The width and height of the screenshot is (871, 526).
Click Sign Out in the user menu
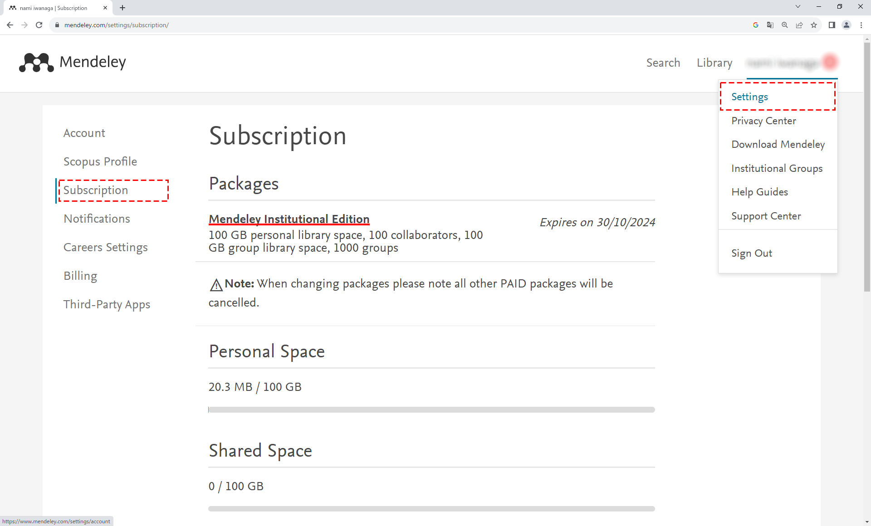tap(751, 253)
